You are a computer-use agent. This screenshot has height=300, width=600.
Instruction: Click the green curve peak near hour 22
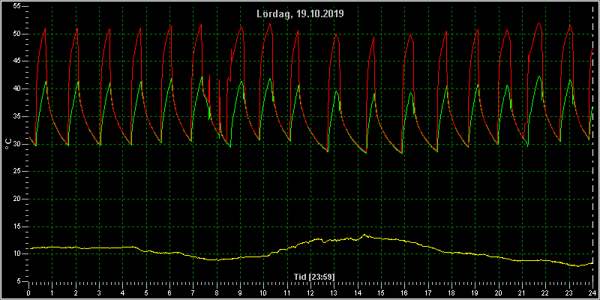(x=538, y=76)
